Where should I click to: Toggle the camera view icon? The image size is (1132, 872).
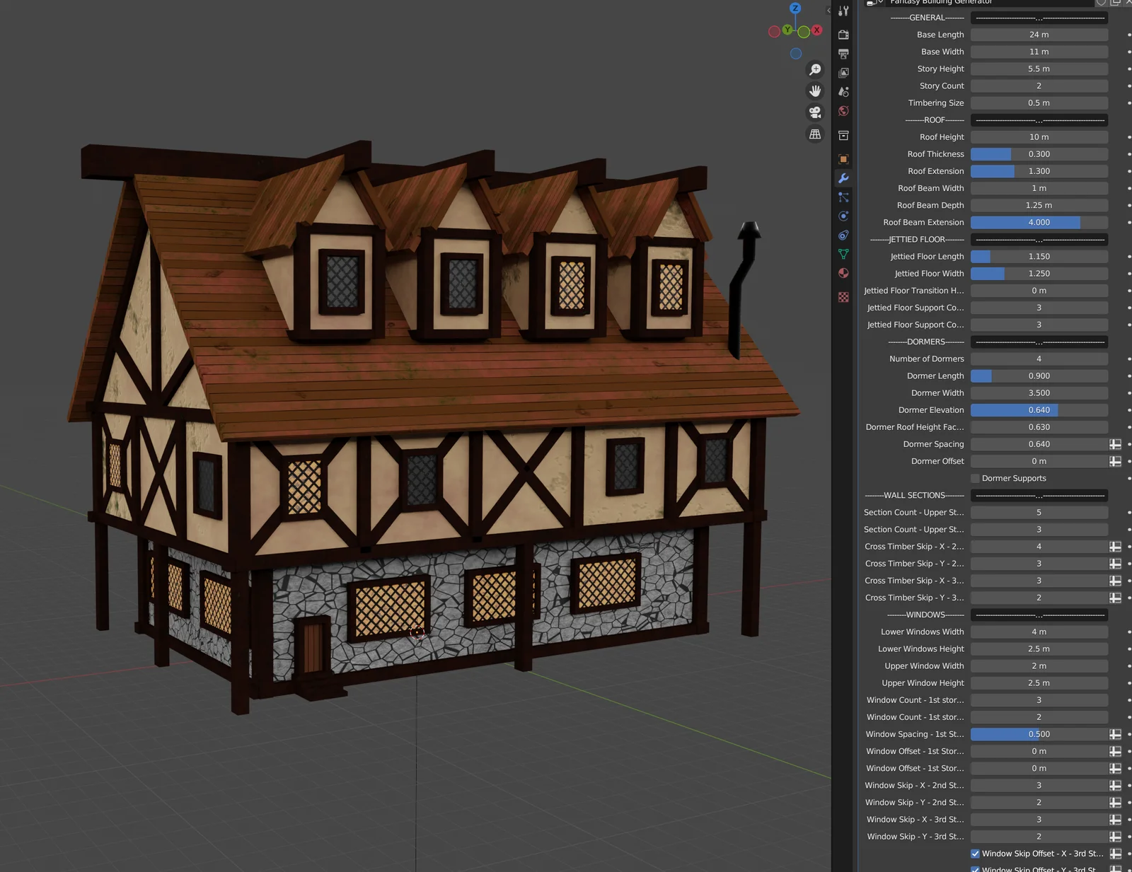pos(815,111)
